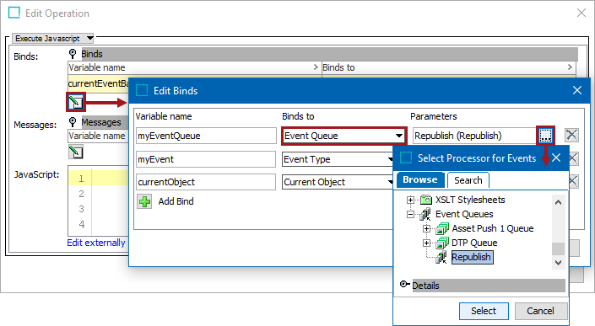The height and width of the screenshot is (326, 595).
Task: Click the Select button
Action: [484, 311]
